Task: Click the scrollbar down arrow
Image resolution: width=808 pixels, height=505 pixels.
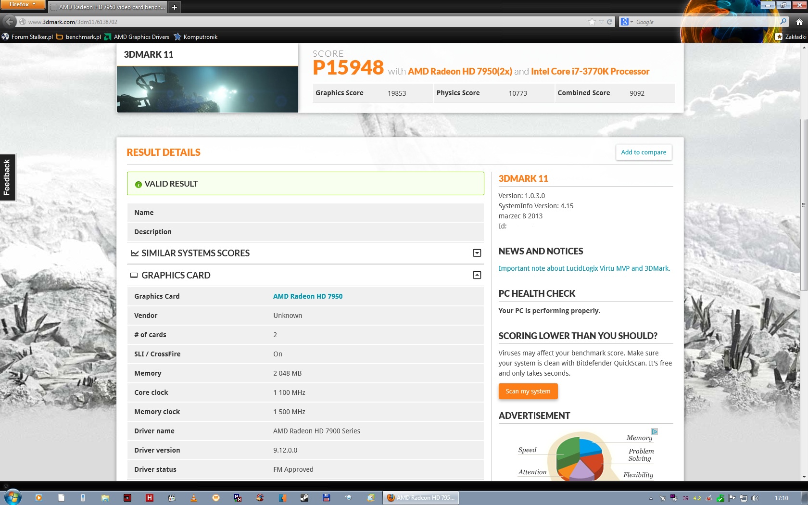Action: [804, 477]
